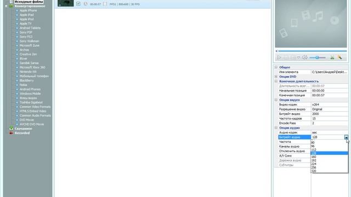The width and height of the screenshot is (351, 197).
Task: Select the Sony PSP preset
Action: [x=26, y=32]
